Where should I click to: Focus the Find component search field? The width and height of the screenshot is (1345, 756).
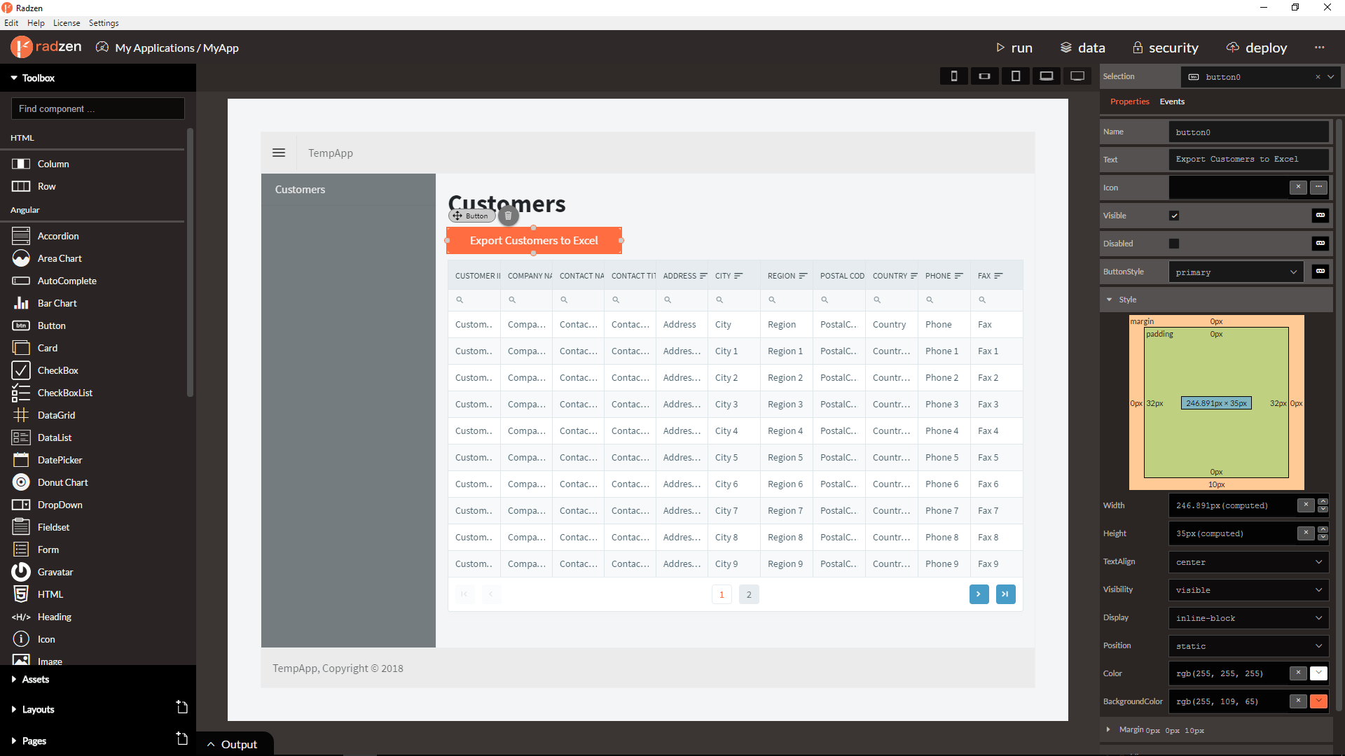[x=98, y=108]
